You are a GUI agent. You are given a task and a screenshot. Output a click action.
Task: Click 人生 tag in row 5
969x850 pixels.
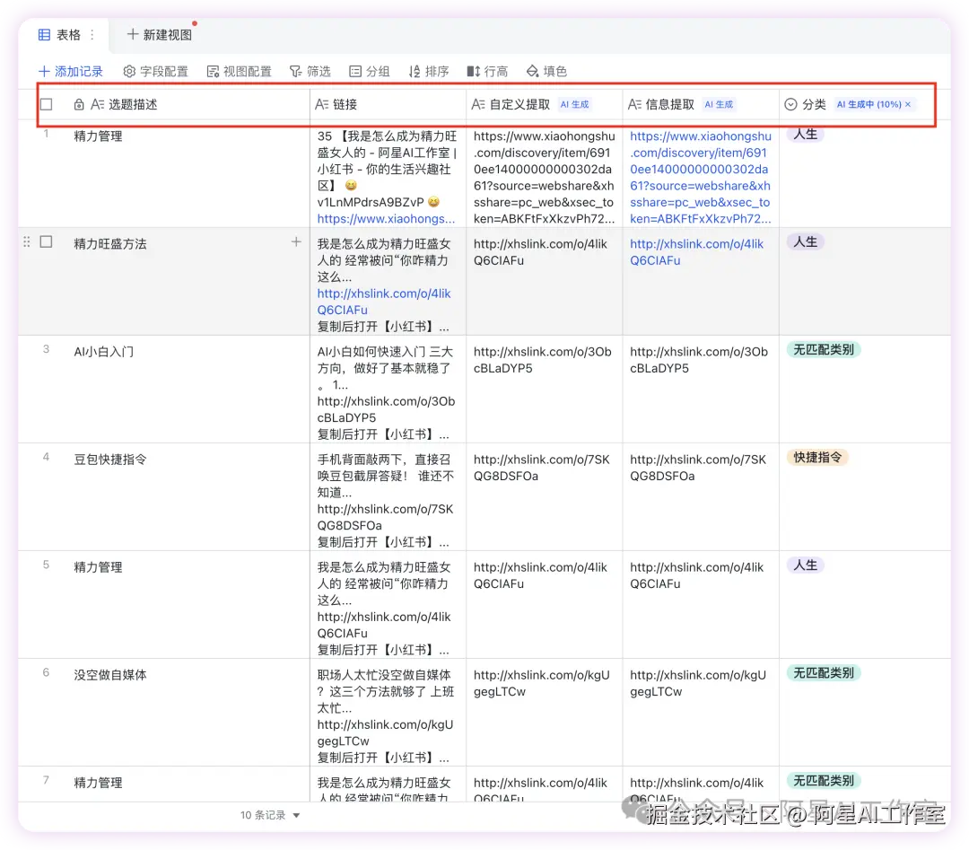pyautogui.click(x=805, y=565)
